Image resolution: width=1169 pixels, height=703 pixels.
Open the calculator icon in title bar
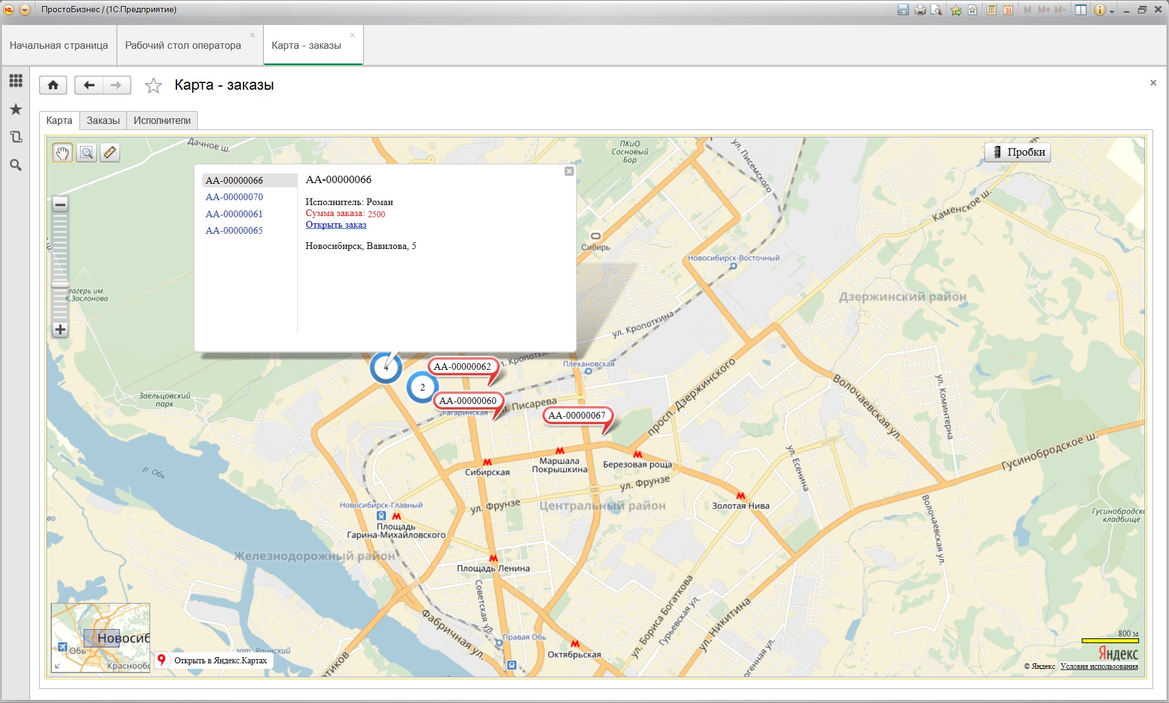click(x=992, y=10)
